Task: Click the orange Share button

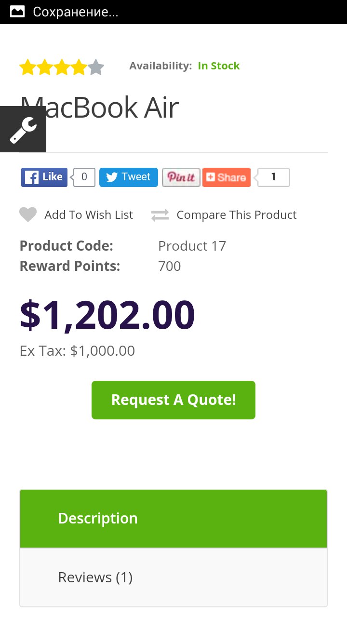Action: click(227, 177)
